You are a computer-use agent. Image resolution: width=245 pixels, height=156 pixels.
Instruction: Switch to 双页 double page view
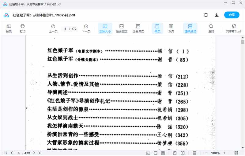tap(171, 28)
